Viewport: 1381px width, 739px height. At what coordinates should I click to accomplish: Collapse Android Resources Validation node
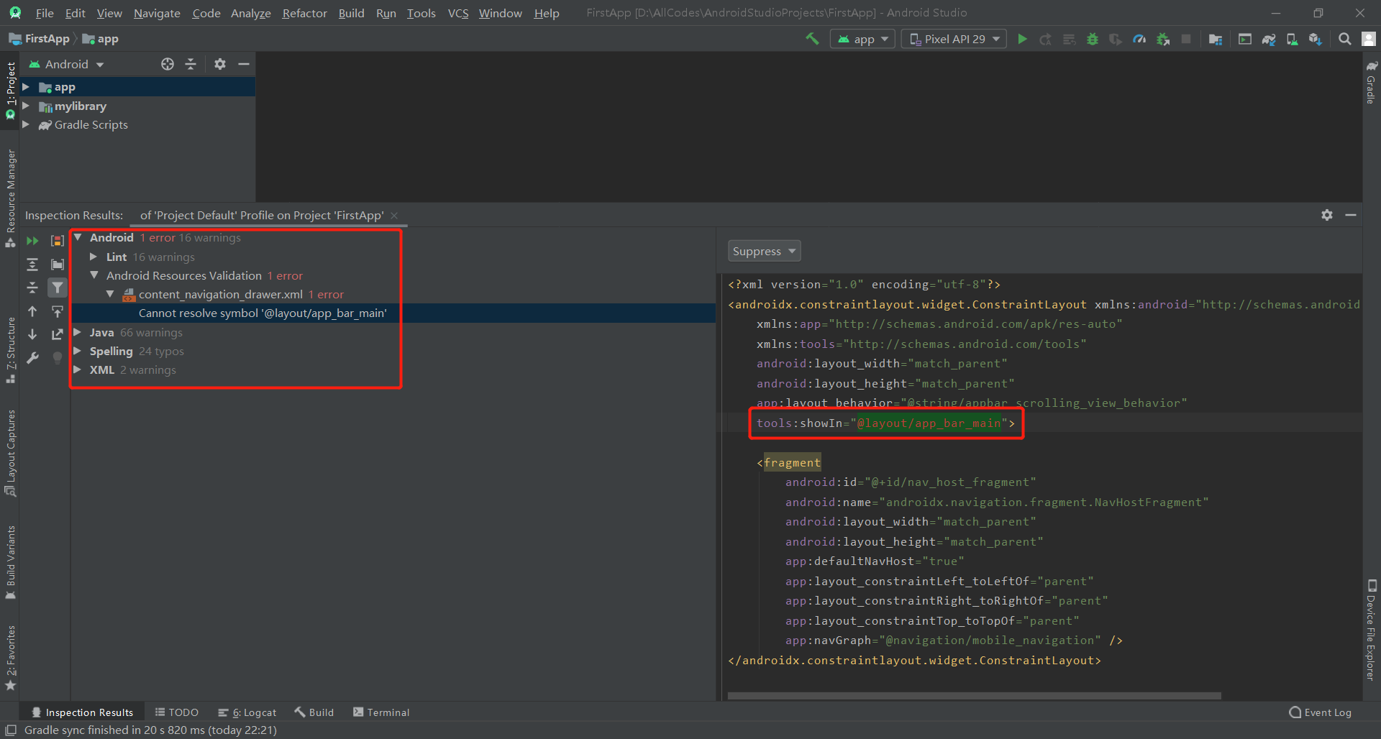pos(94,275)
